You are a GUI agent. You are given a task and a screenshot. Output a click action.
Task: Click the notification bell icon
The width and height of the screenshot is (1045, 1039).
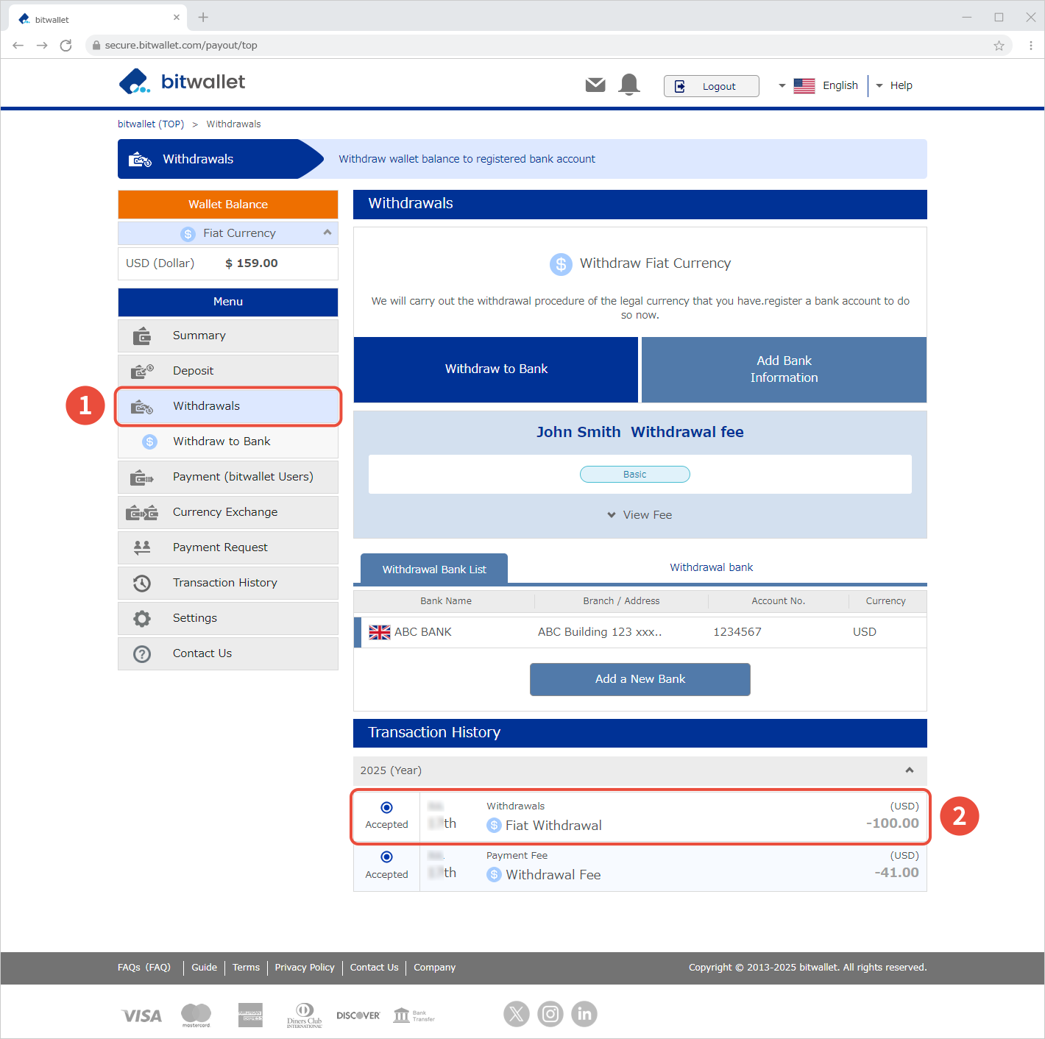coord(628,85)
